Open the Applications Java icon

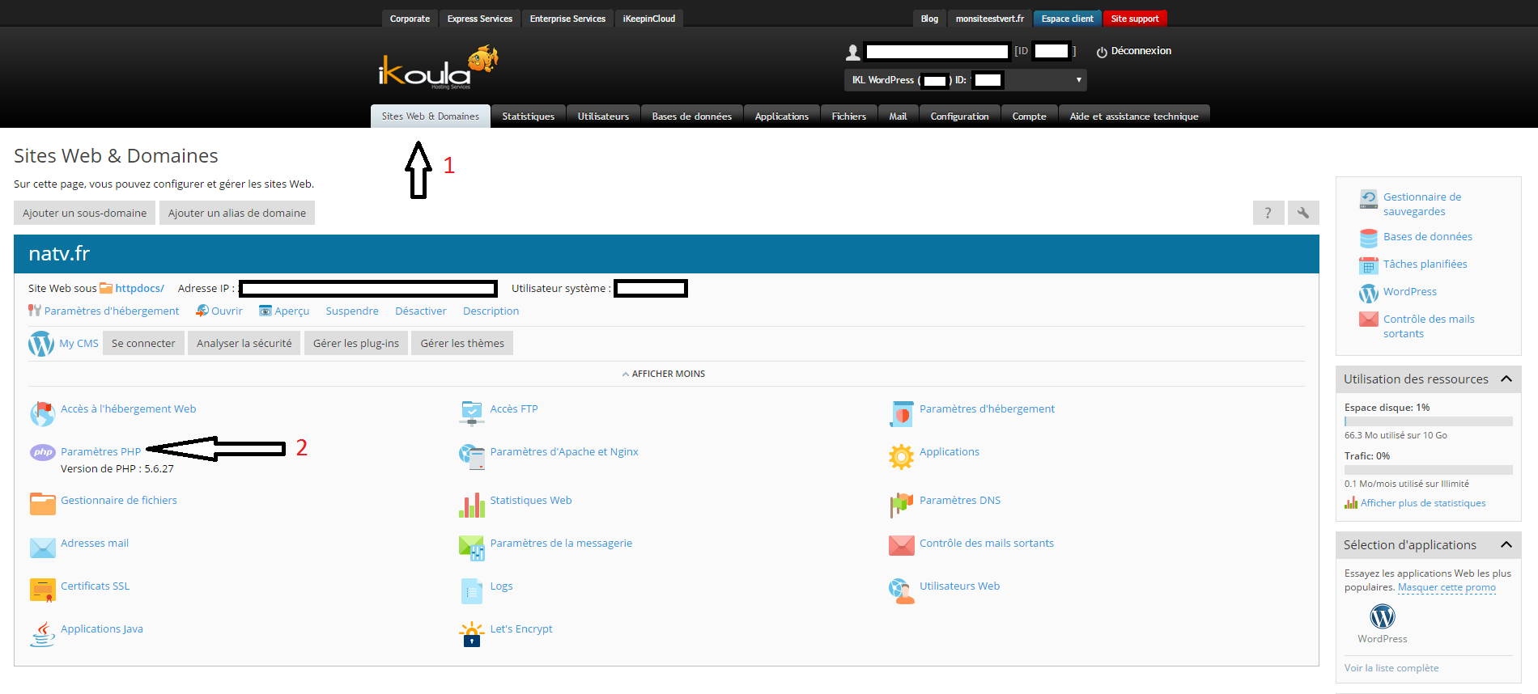coord(42,633)
